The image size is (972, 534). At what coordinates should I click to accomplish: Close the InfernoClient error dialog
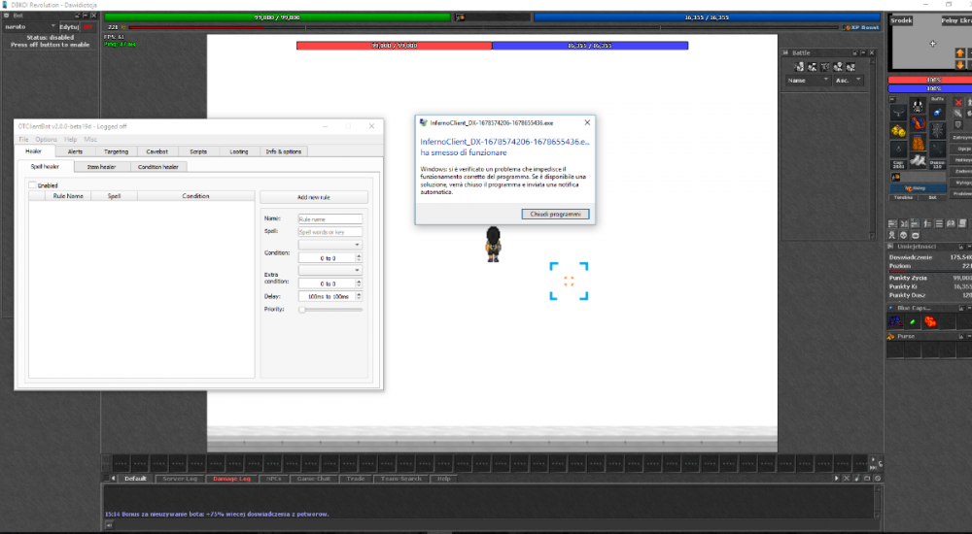[x=587, y=122]
